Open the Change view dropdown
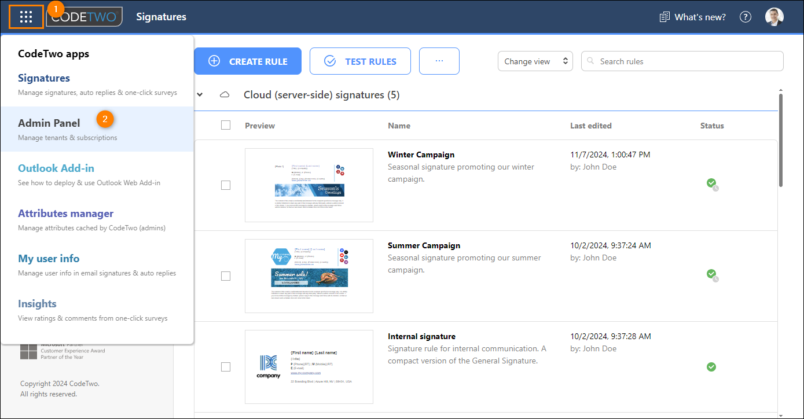The width and height of the screenshot is (804, 419). [535, 61]
